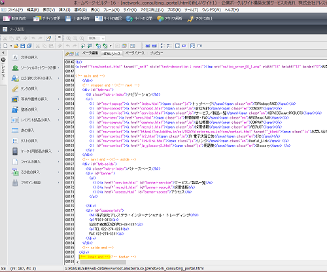Open サイトの確認 site check
This screenshot has height=272, width=327.
tap(108, 18)
